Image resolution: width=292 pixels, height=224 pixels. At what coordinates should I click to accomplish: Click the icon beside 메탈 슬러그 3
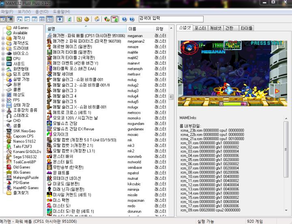[x=49, y=90]
